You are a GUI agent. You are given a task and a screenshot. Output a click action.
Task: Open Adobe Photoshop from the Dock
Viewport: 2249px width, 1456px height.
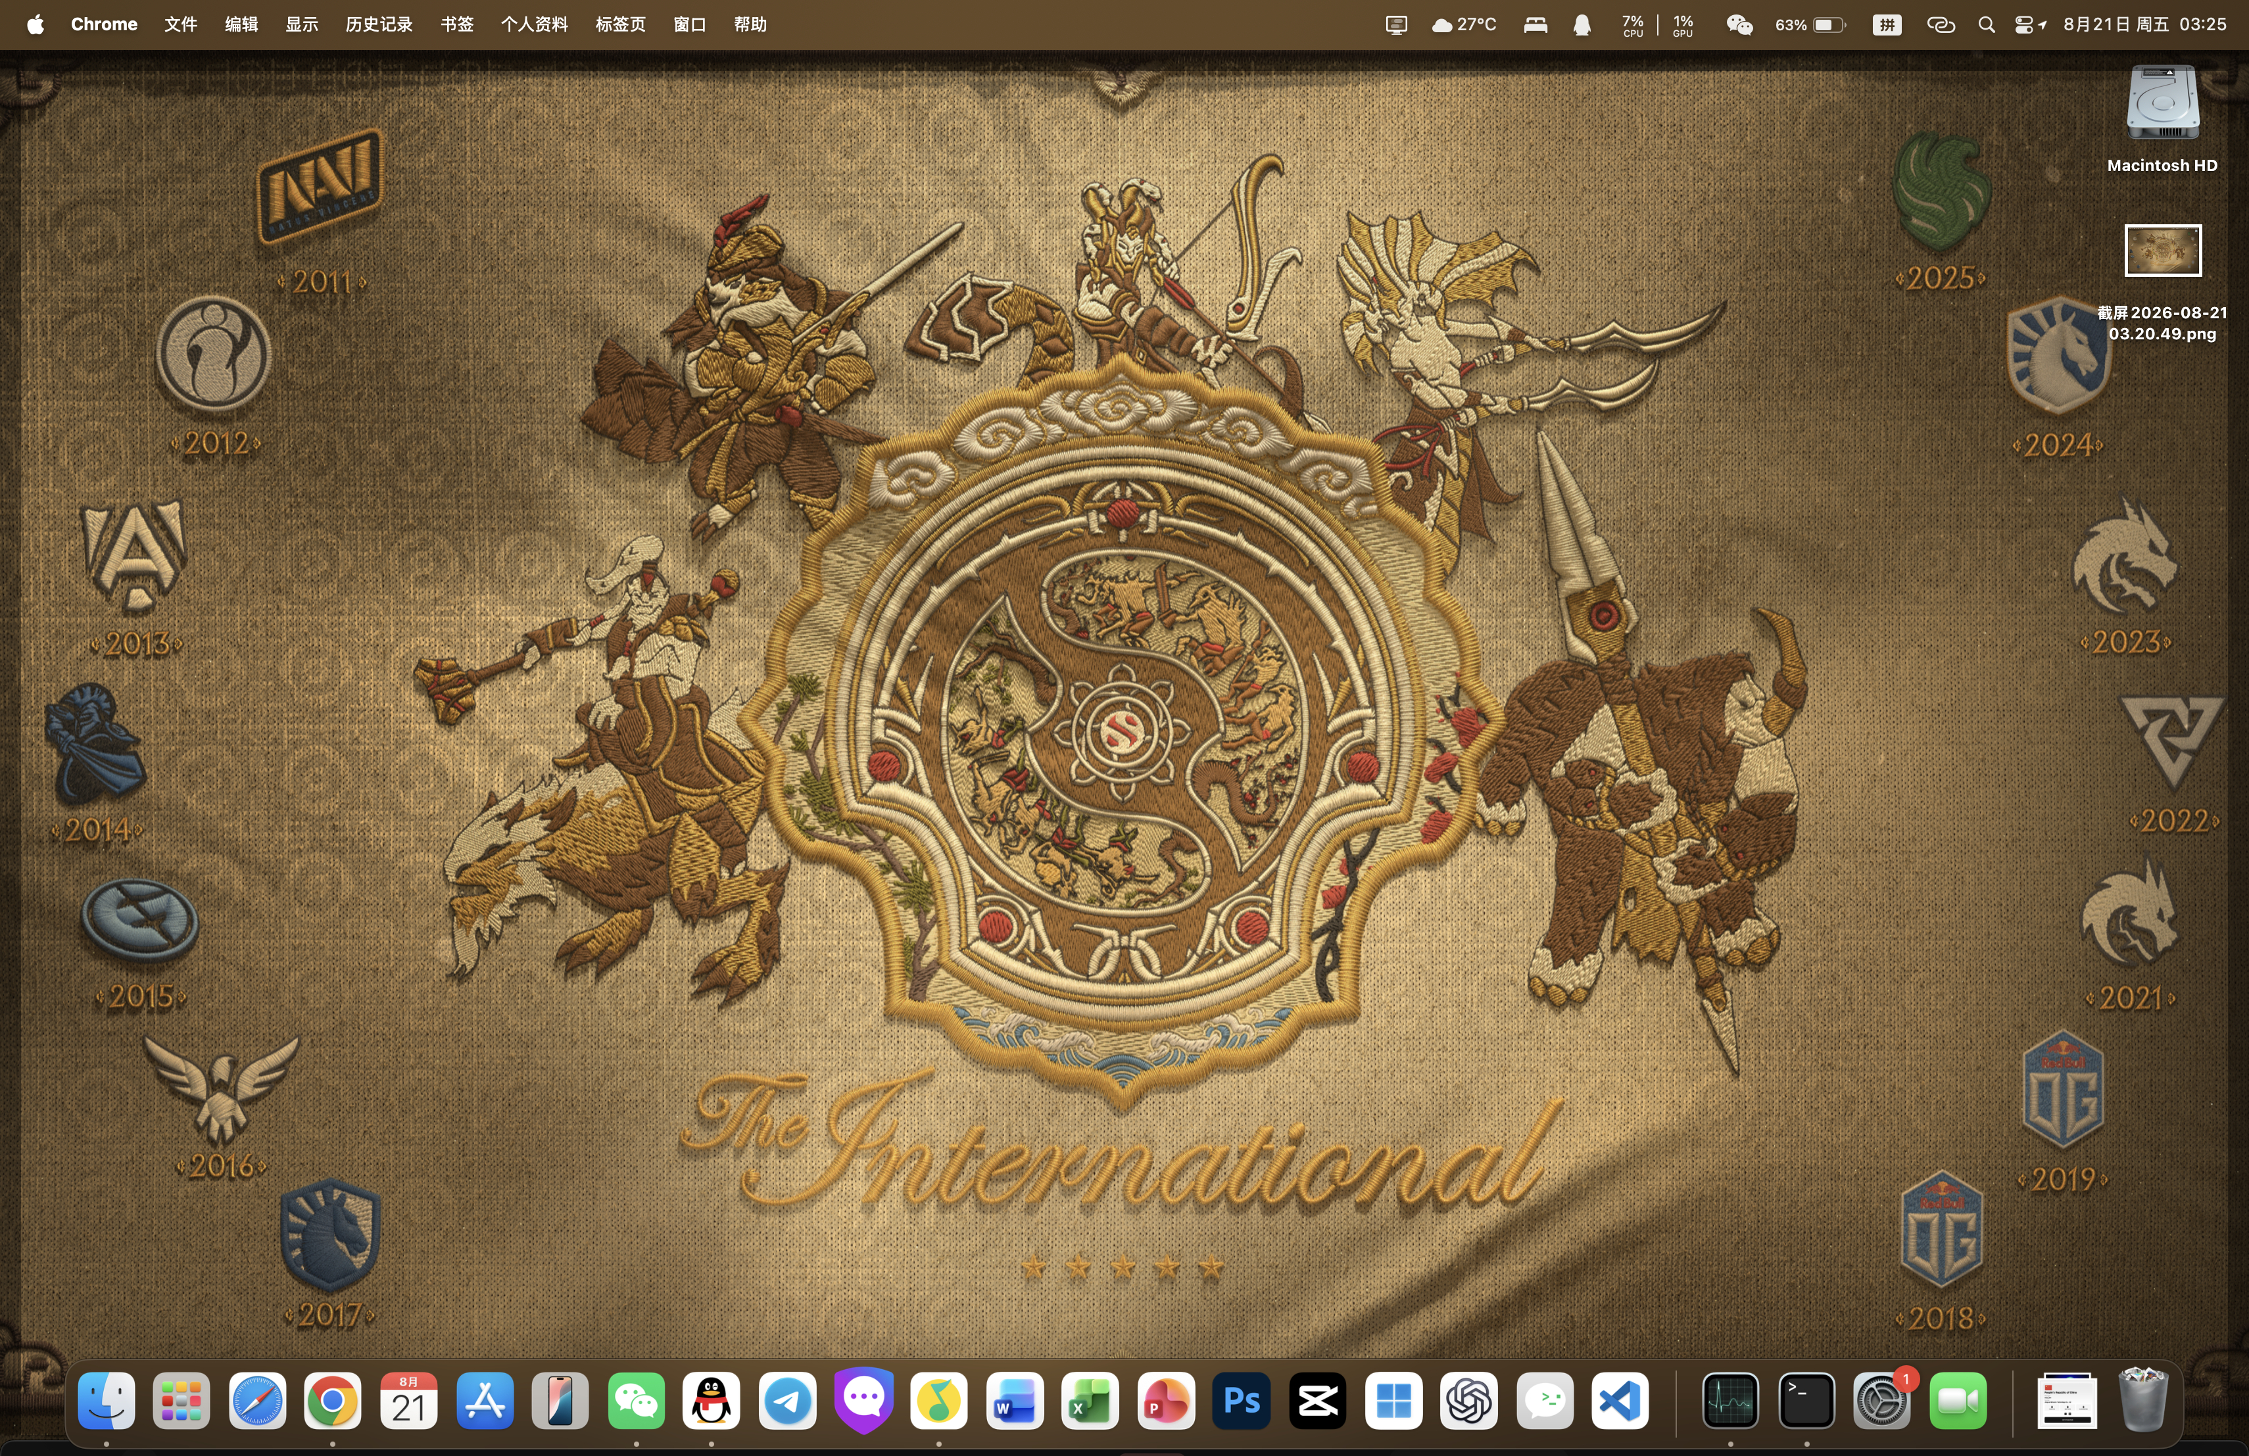[x=1242, y=1400]
